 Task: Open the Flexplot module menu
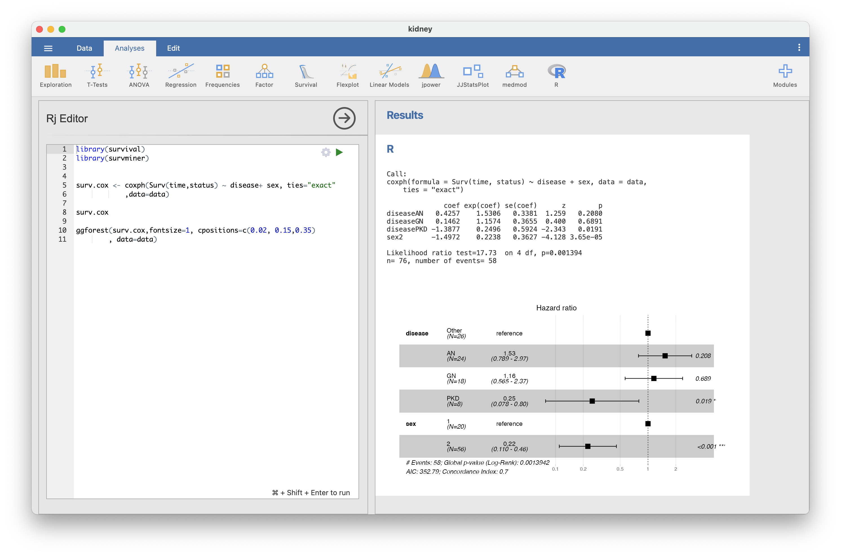coord(348,75)
